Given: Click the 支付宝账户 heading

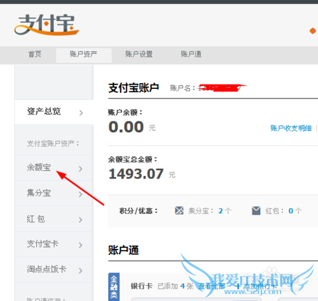Looking at the screenshot, I should point(134,88).
